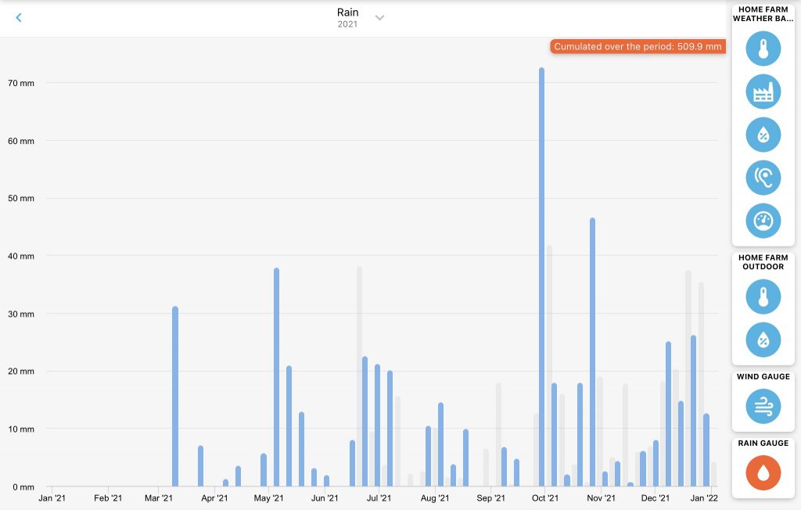This screenshot has height=510, width=801.
Task: Click the cumulated 509.9 mm label
Action: [x=638, y=46]
